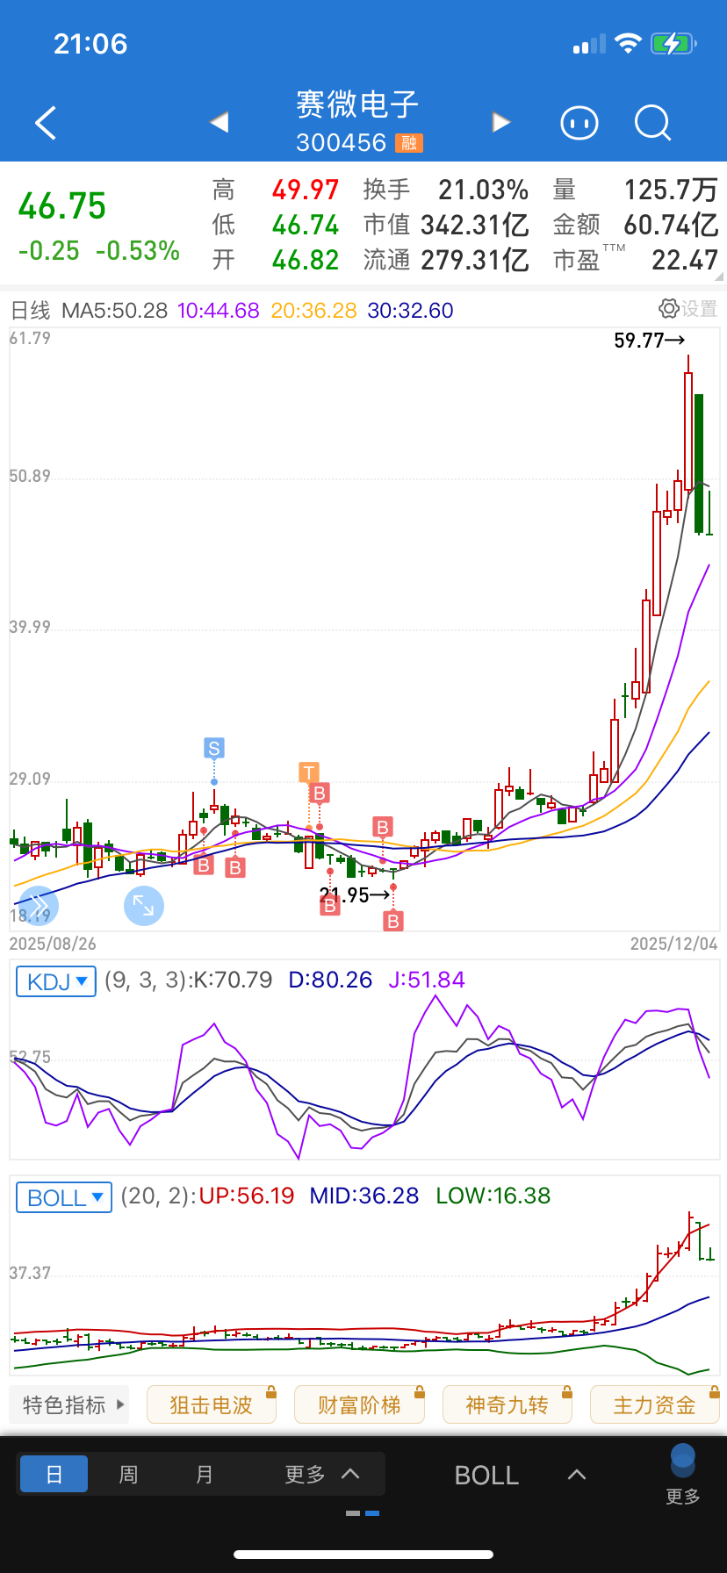Viewport: 727px width, 1573px height.
Task: Tap high price 49.97
Action: click(x=306, y=190)
